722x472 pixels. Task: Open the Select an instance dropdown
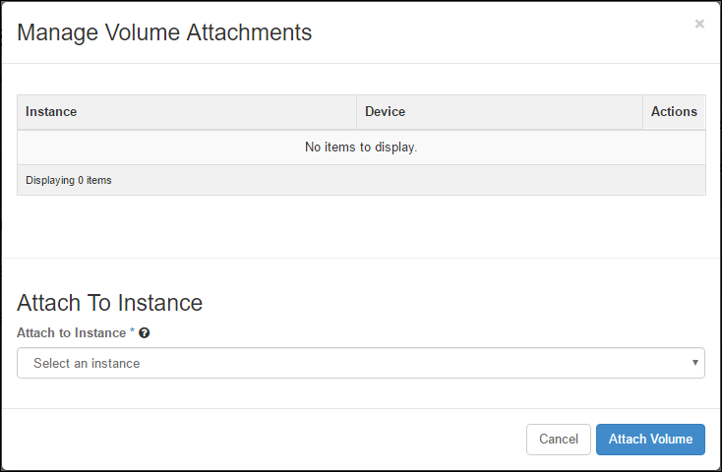pos(361,363)
